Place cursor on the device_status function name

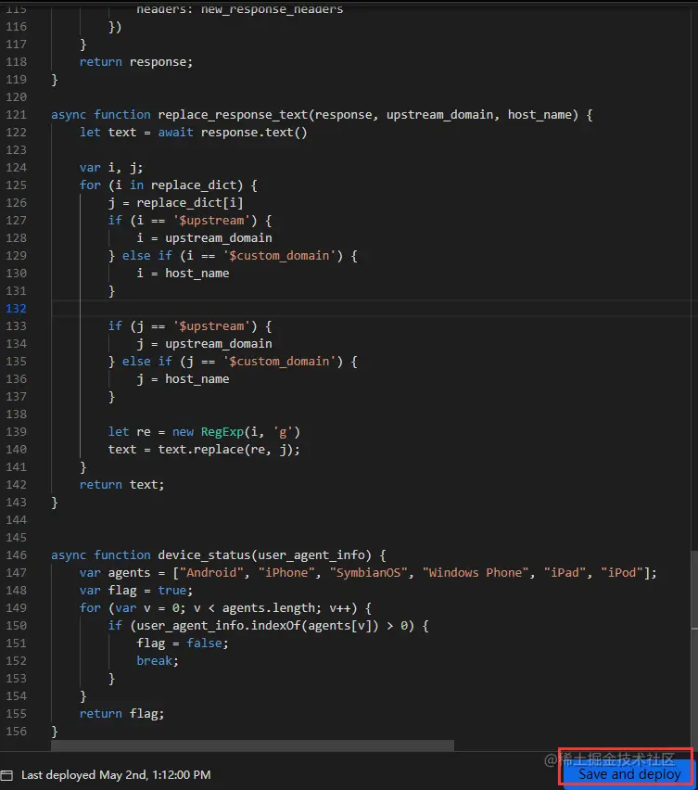[x=204, y=555]
